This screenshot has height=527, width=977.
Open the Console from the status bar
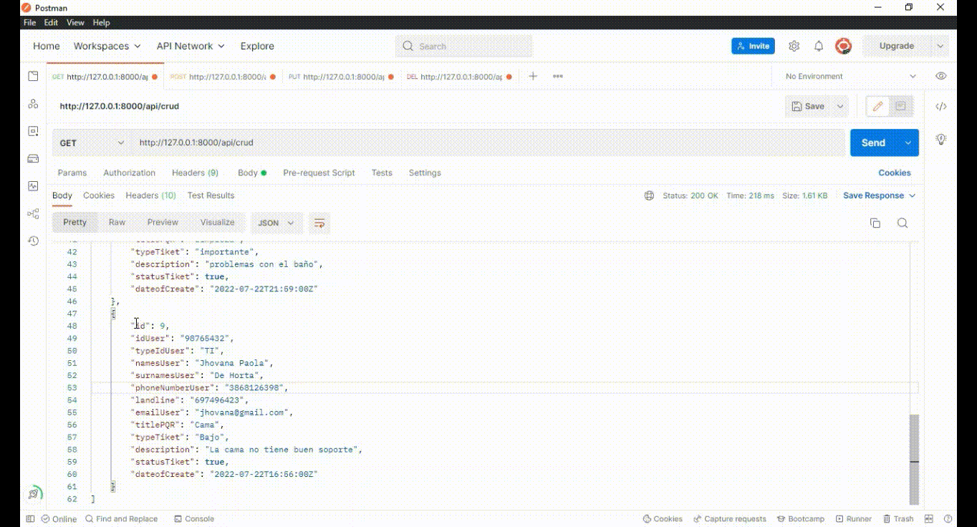[x=194, y=519]
